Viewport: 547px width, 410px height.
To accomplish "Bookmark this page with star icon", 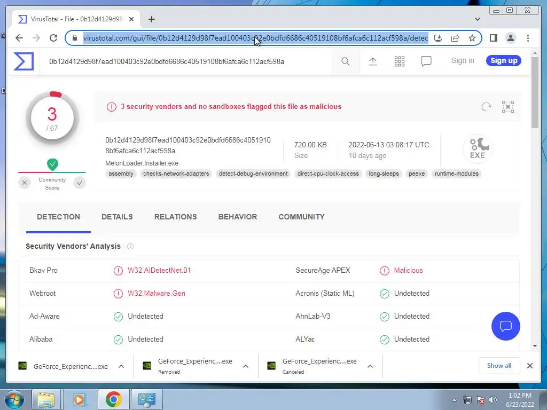I will [472, 38].
